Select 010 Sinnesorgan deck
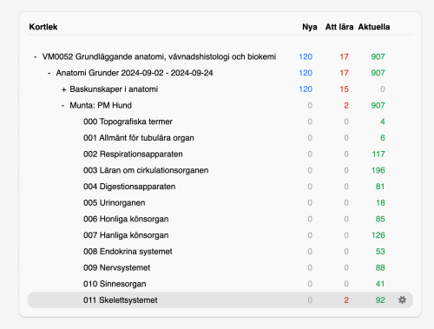The height and width of the screenshot is (329, 434). pos(115,284)
